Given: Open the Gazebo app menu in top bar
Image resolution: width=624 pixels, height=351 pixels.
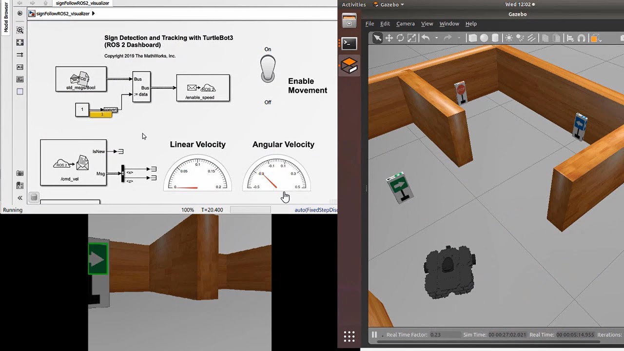Looking at the screenshot, I should 389,4.
